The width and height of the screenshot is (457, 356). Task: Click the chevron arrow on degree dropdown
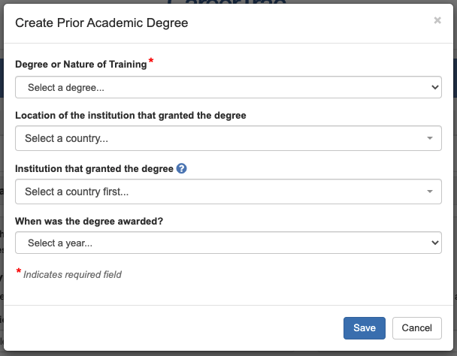[434, 87]
